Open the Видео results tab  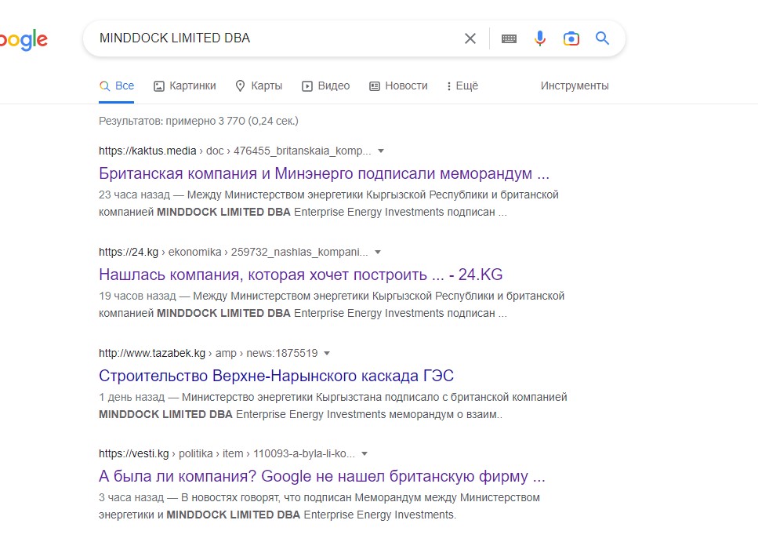[x=326, y=85]
